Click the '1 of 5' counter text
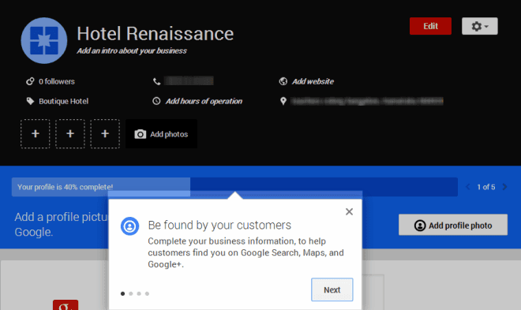Screen dimensions: 521x310 [486, 187]
